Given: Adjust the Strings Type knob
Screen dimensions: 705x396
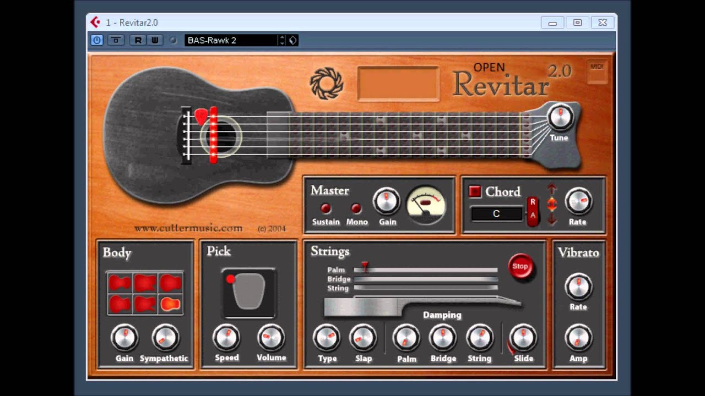Looking at the screenshot, I should tap(327, 338).
